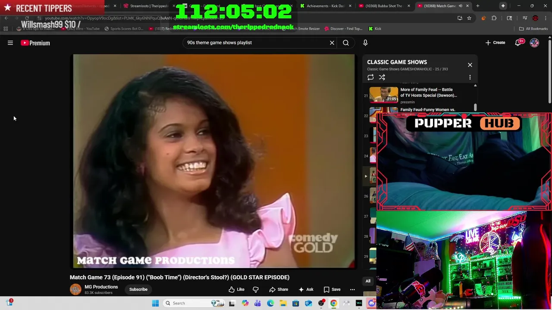This screenshot has height=310, width=552.
Task: Switch to Discord on taskbar
Action: (372, 303)
